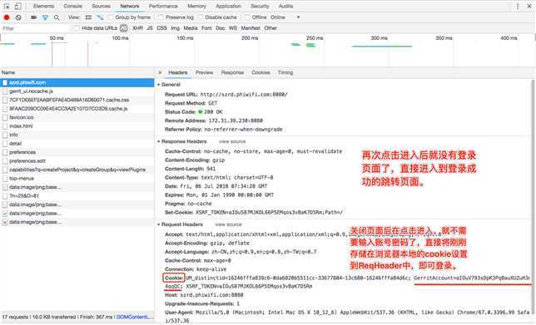Select the gerrit_ui.nocache.js request
This screenshot has width=536, height=325.
point(77,91)
